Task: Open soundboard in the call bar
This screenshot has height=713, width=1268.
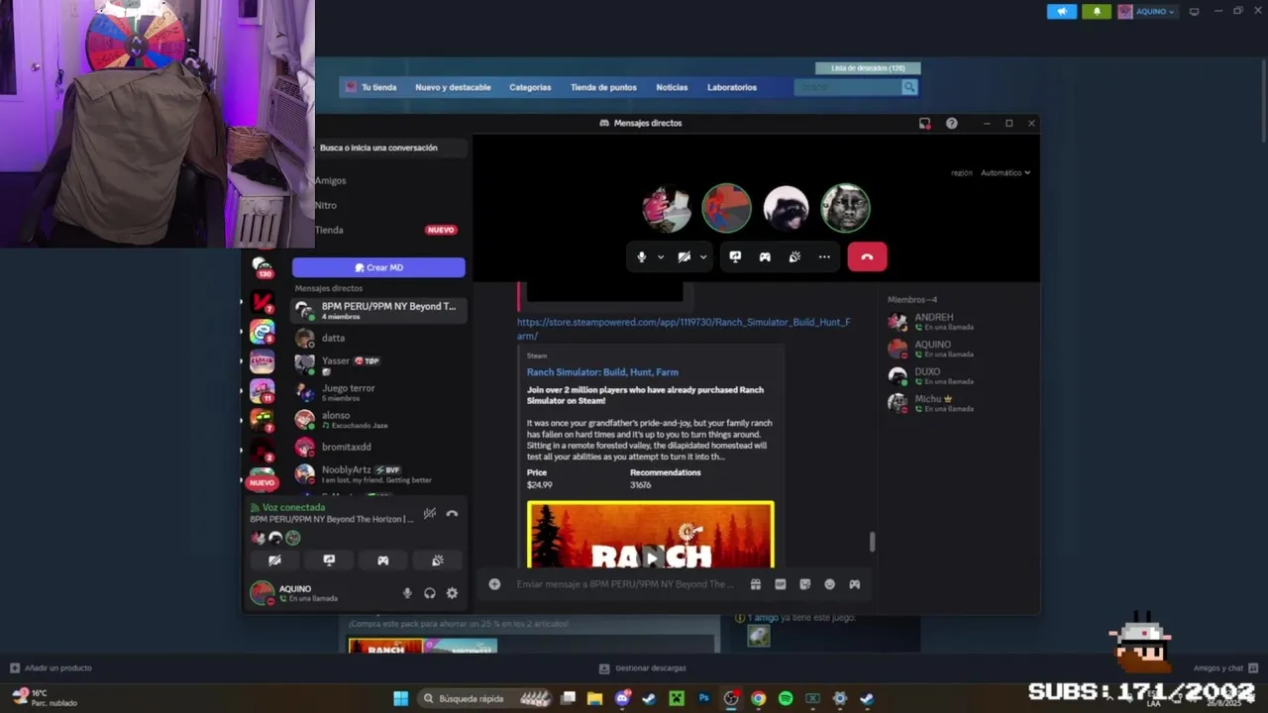Action: [794, 256]
